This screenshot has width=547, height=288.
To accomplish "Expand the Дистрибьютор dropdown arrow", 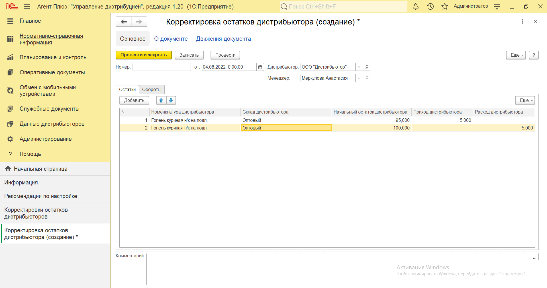I will pyautogui.click(x=359, y=67).
